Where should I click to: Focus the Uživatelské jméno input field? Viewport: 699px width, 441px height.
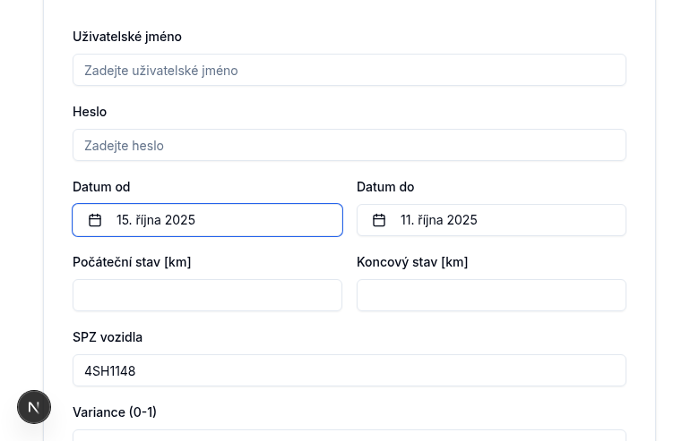click(349, 70)
